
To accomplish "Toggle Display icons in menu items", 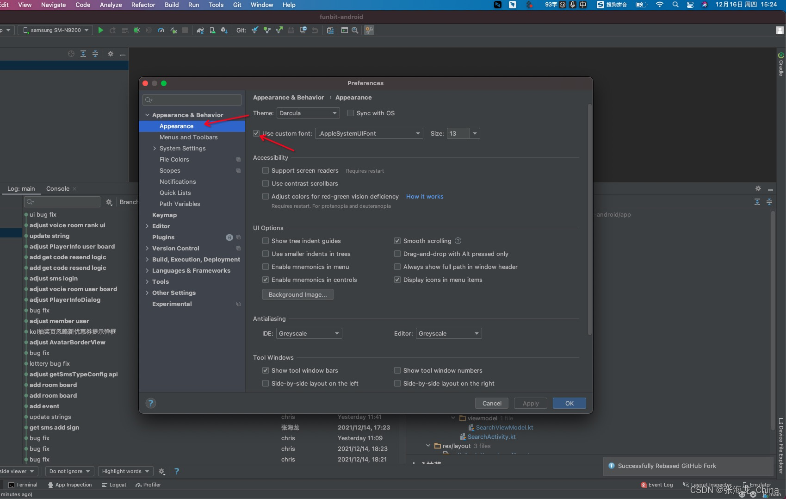I will pos(397,280).
